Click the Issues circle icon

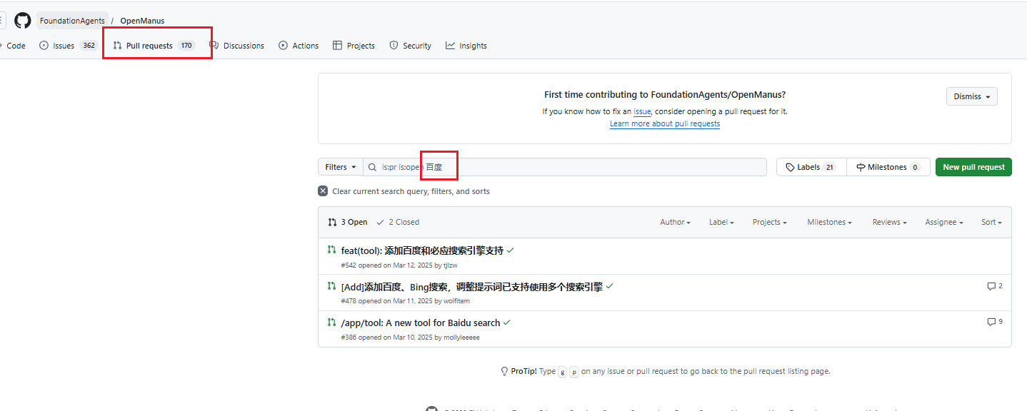pyautogui.click(x=44, y=46)
